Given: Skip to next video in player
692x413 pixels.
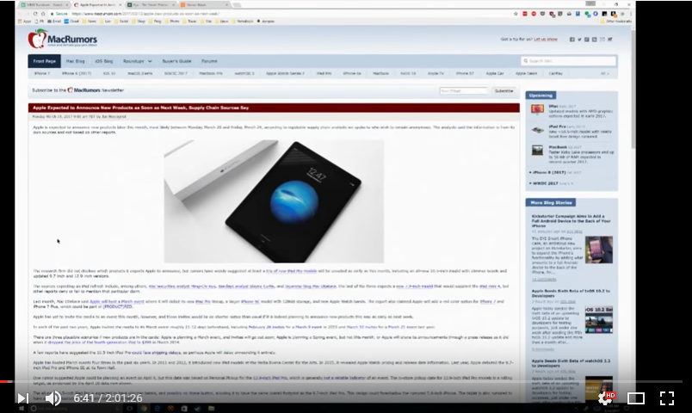Looking at the screenshot, I should [22, 398].
